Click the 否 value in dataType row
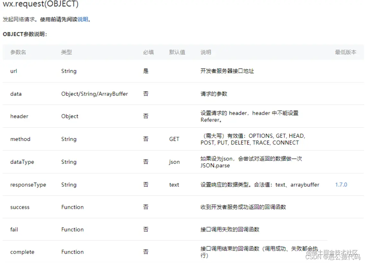The width and height of the screenshot is (365, 263). click(x=146, y=162)
